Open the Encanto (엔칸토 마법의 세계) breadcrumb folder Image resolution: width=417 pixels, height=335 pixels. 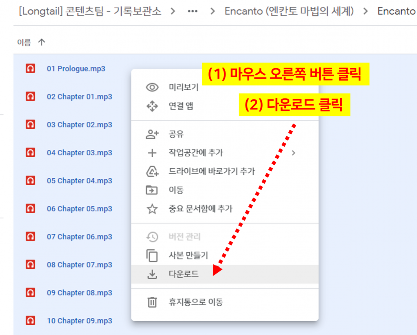[x=289, y=11]
